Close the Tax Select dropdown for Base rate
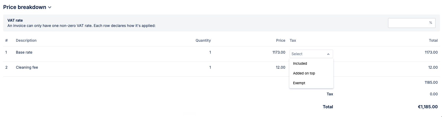This screenshot has height=117, width=442. click(311, 54)
